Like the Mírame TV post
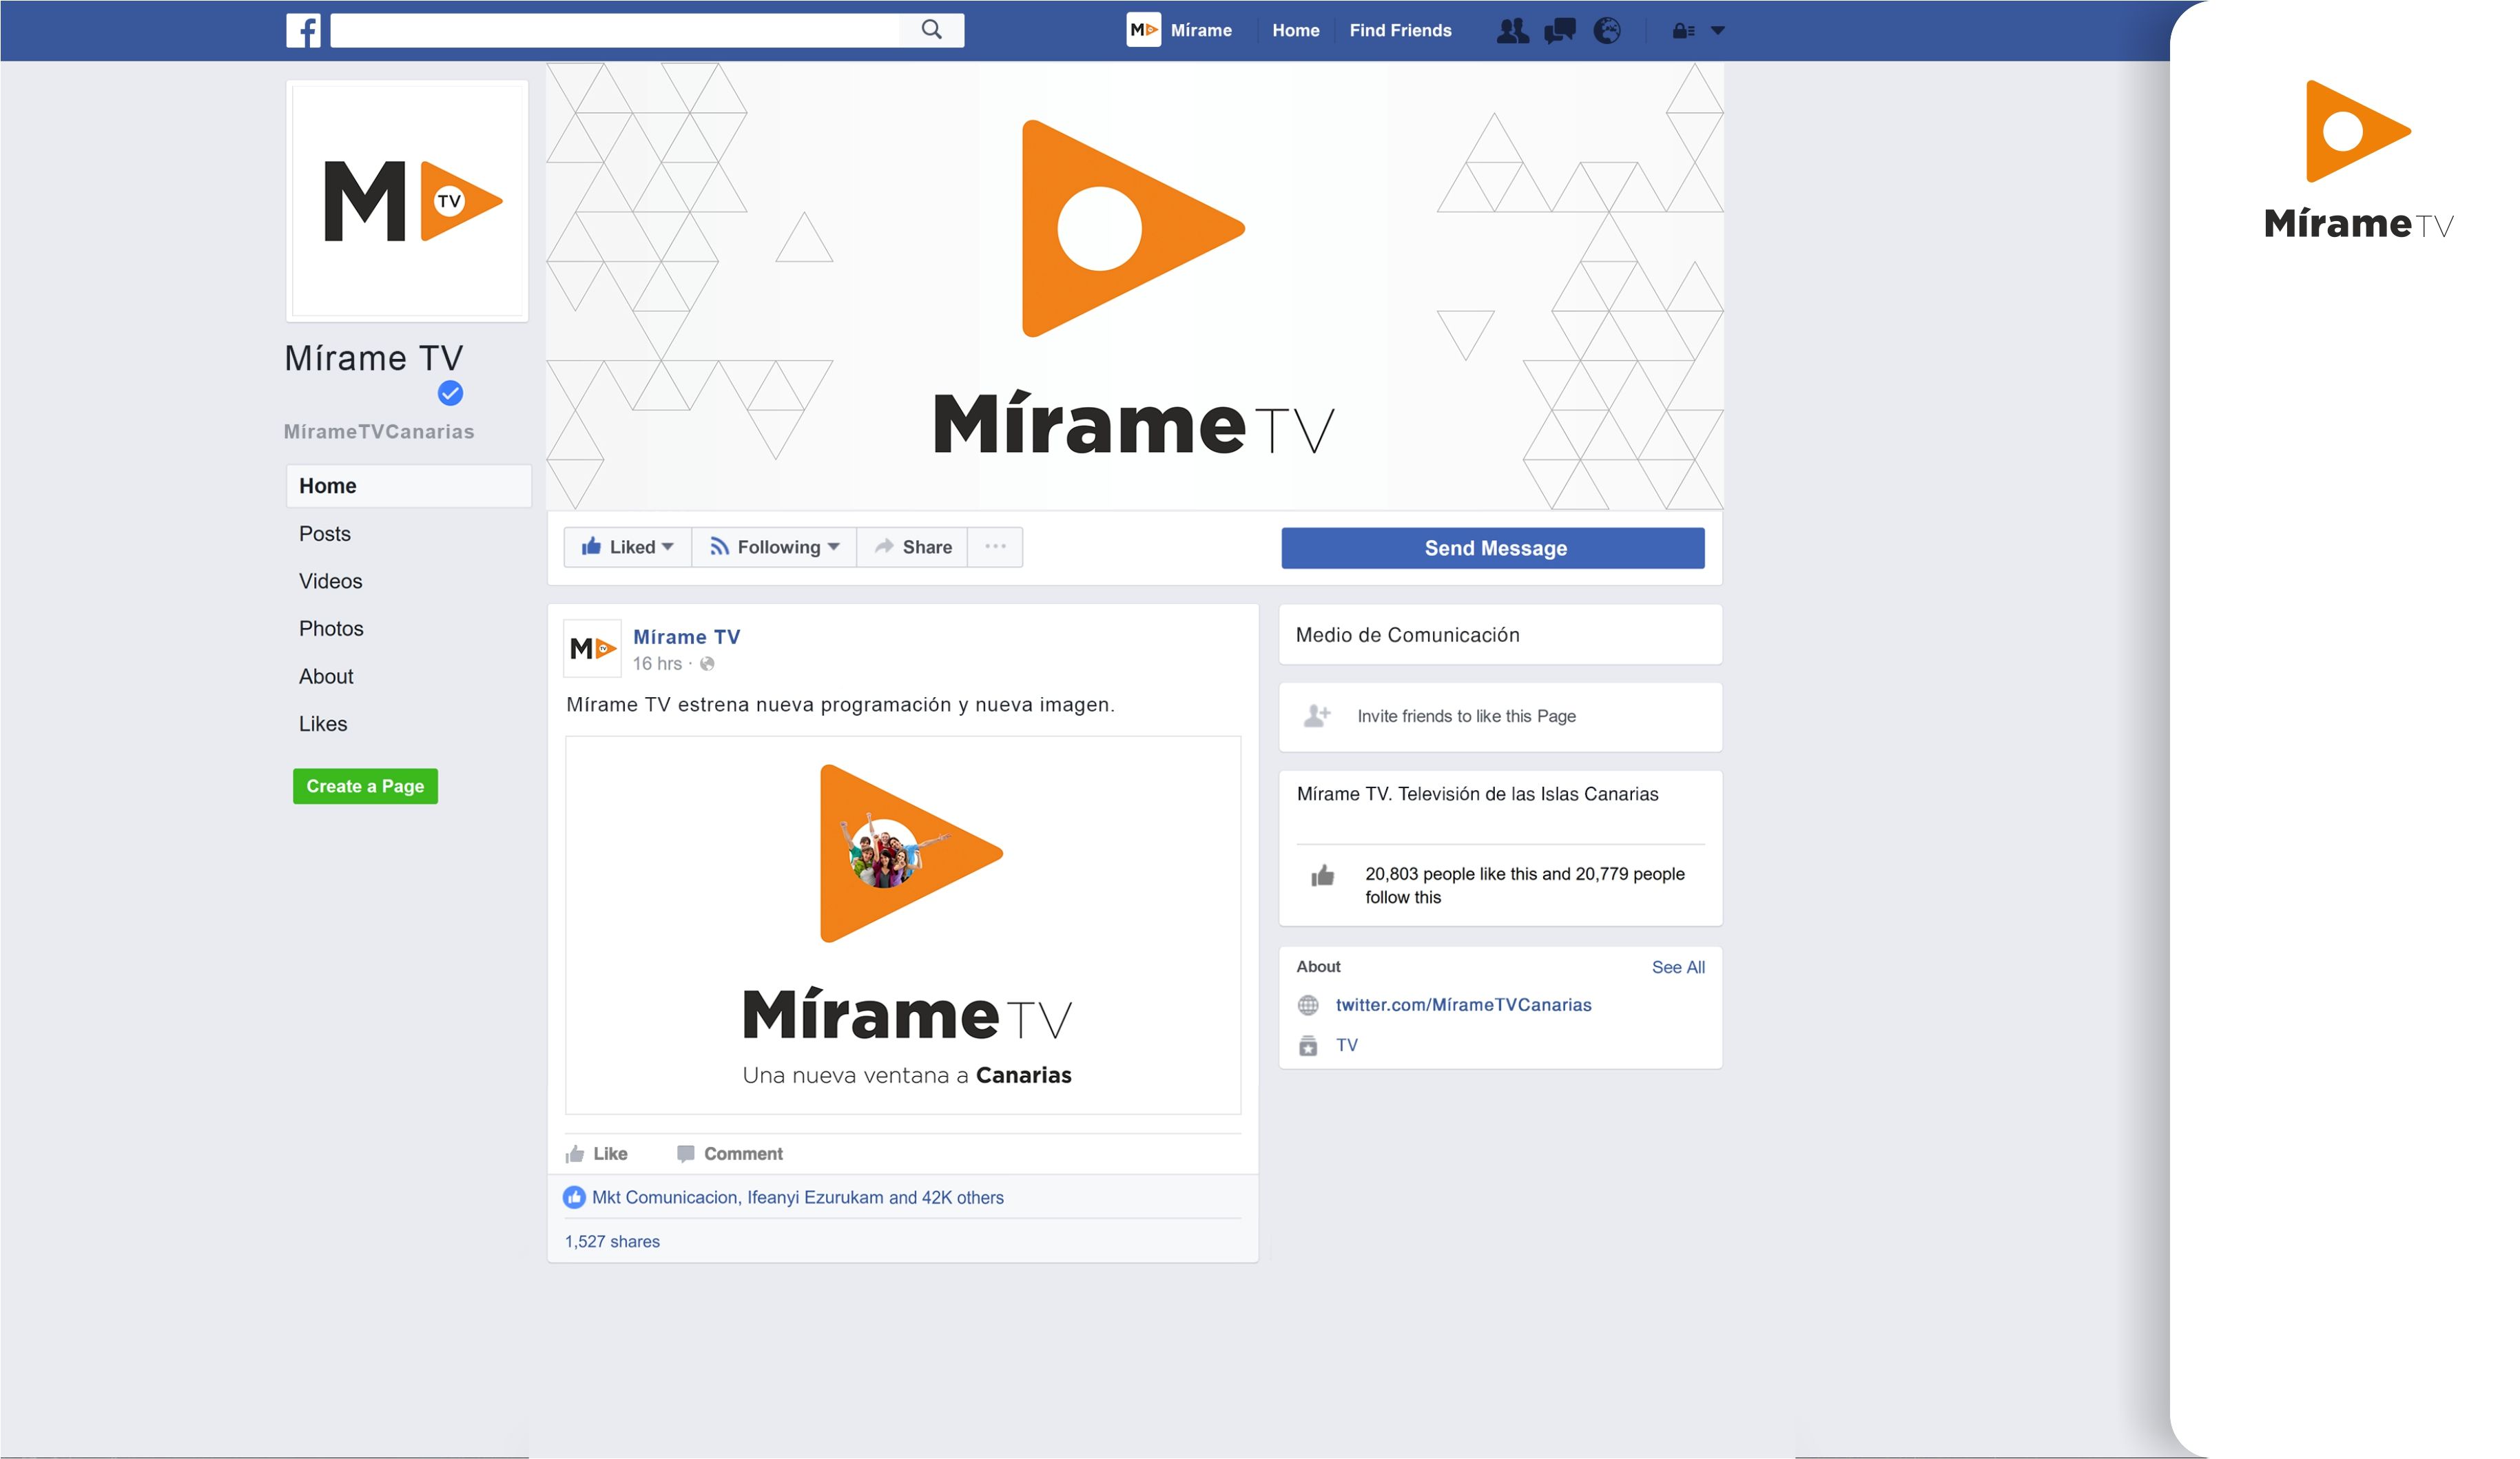 click(x=597, y=1154)
